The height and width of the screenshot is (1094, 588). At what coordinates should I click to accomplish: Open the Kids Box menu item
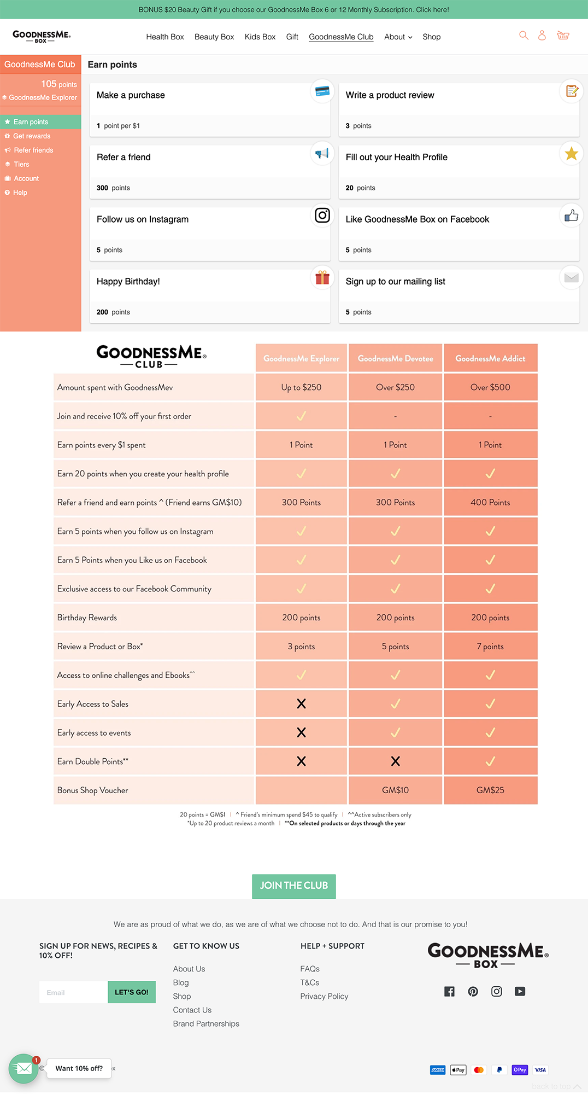click(x=260, y=37)
